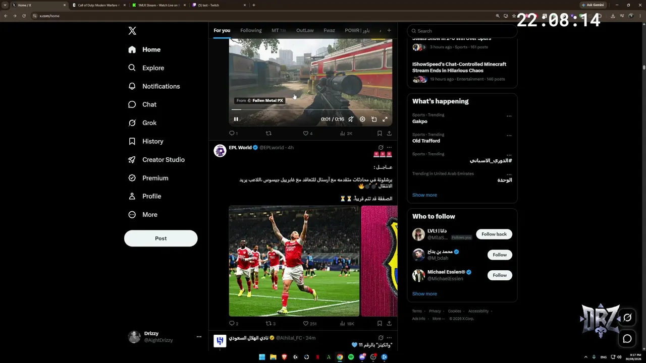Viewport: 646px width, 363px height.
Task: Expand video to fullscreen
Action: (385, 119)
